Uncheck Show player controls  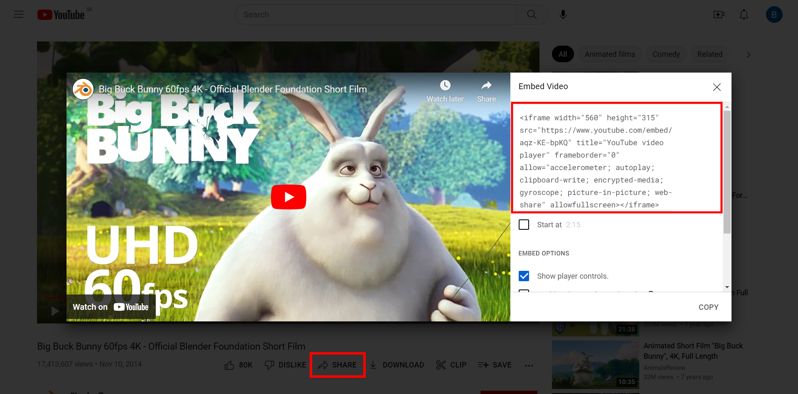[524, 276]
